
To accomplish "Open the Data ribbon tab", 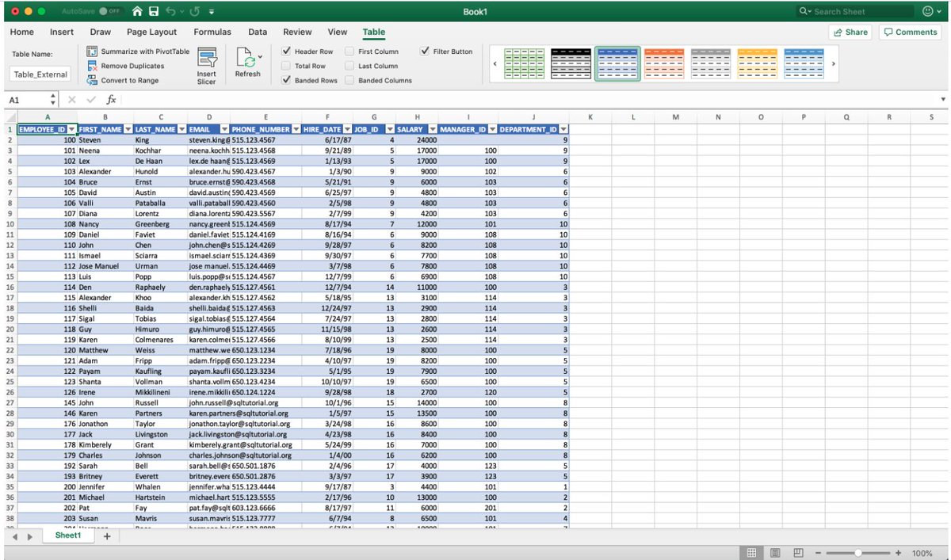I will [258, 32].
